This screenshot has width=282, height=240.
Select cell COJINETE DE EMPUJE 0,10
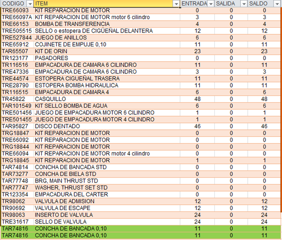[107, 45]
